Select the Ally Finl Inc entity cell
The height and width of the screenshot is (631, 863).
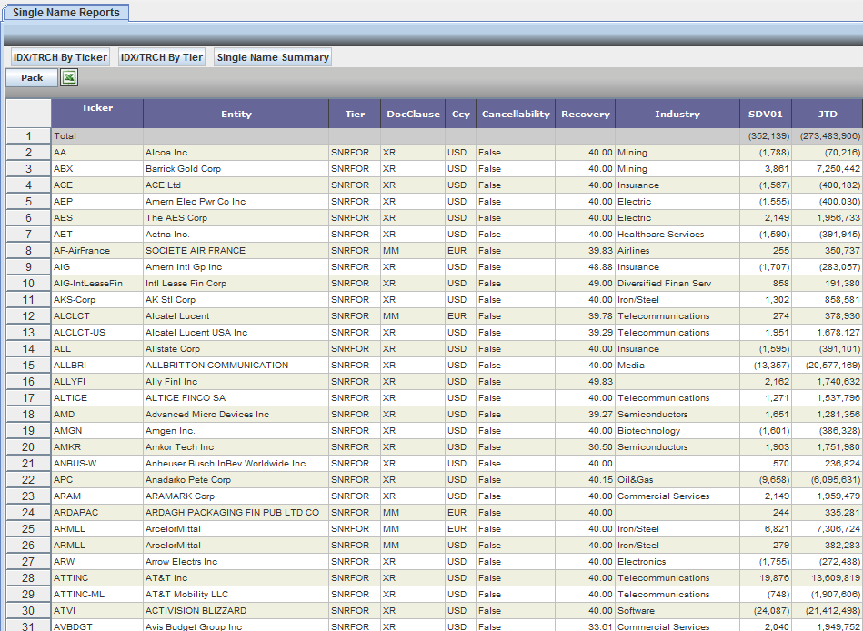click(x=236, y=382)
